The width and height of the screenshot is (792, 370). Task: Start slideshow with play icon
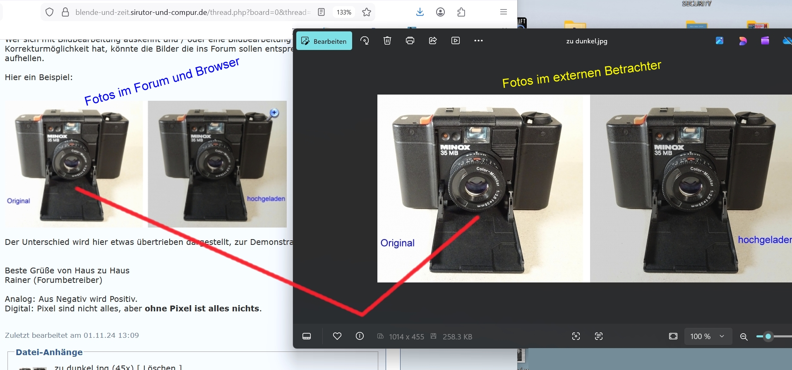456,40
